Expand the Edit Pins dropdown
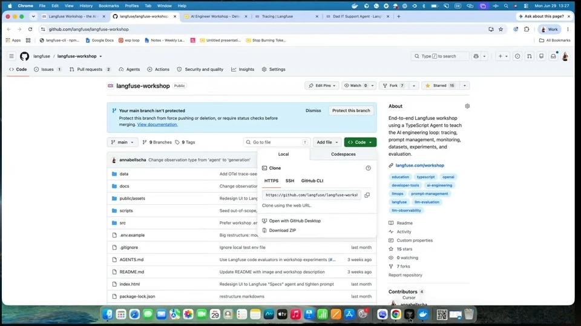The height and width of the screenshot is (326, 581). coord(322,85)
